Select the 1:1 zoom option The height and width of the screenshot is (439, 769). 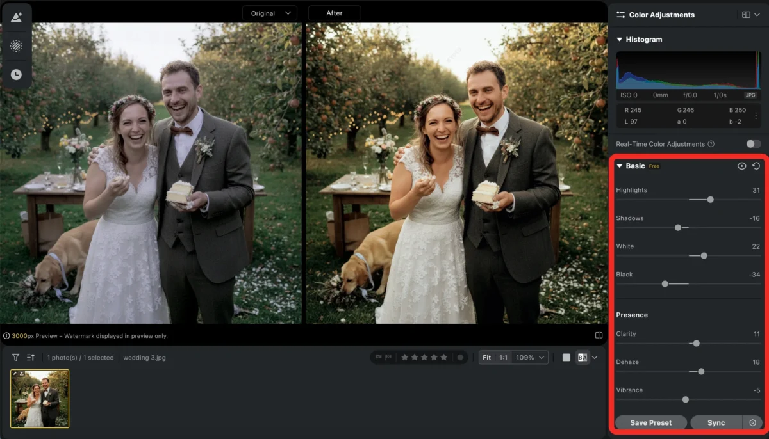click(504, 358)
